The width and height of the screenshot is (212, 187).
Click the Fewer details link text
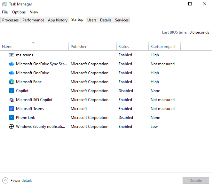21,181
